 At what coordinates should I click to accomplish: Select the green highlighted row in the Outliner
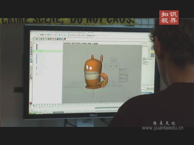click(48, 51)
